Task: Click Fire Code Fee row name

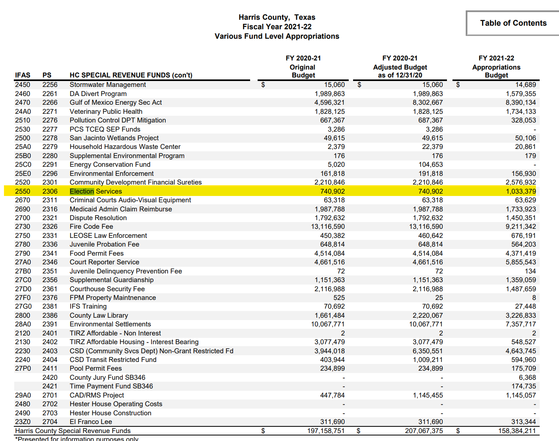Action: coord(92,226)
